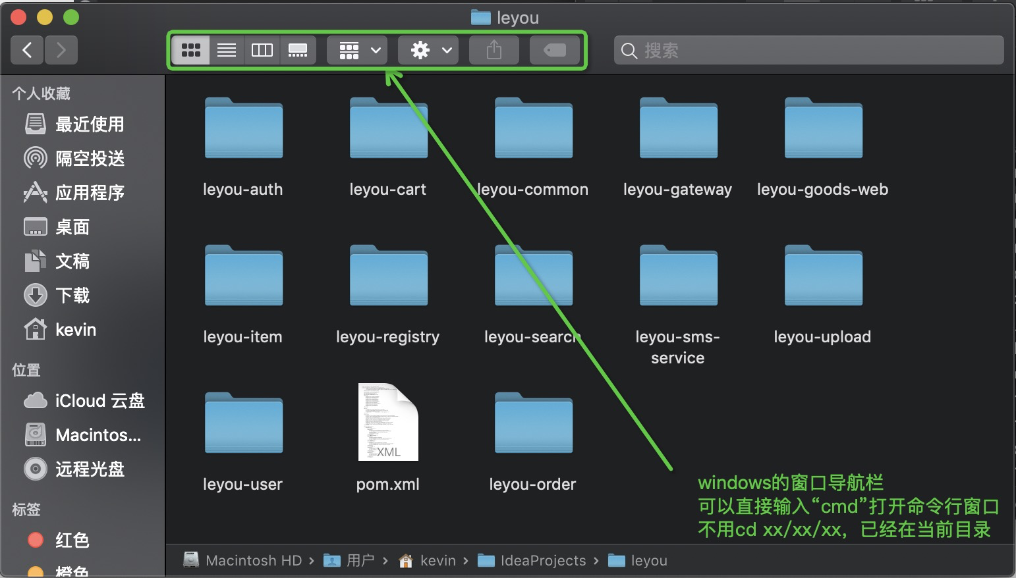The width and height of the screenshot is (1016, 578).
Task: Click the Edit Tags toolbar button
Action: [555, 50]
